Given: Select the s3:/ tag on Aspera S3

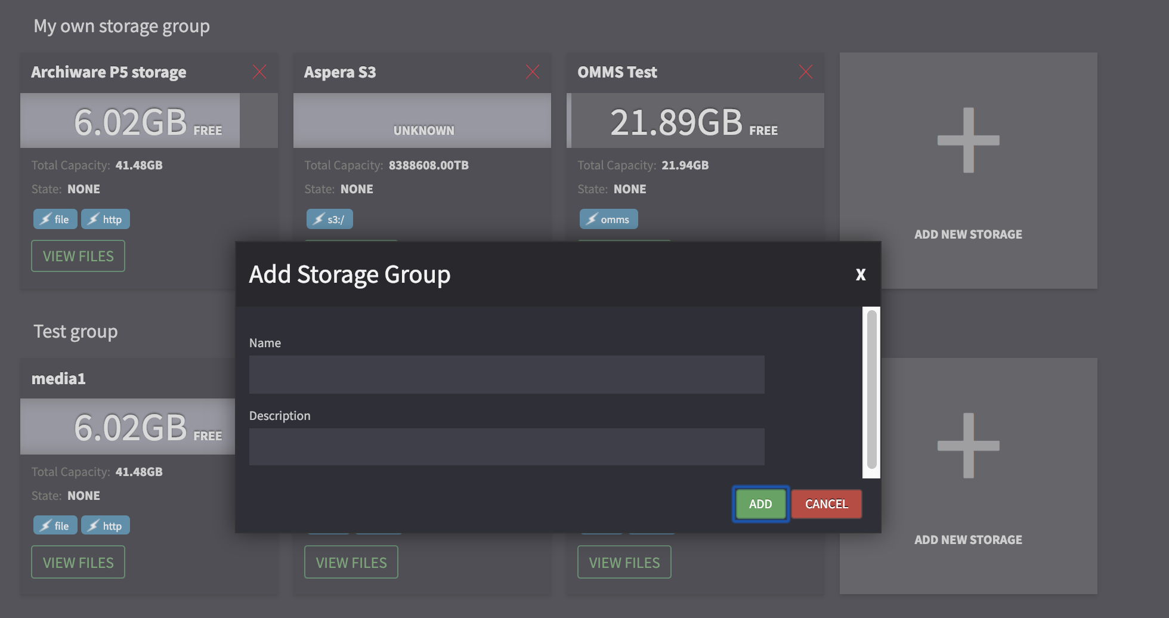Looking at the screenshot, I should click(x=329, y=219).
